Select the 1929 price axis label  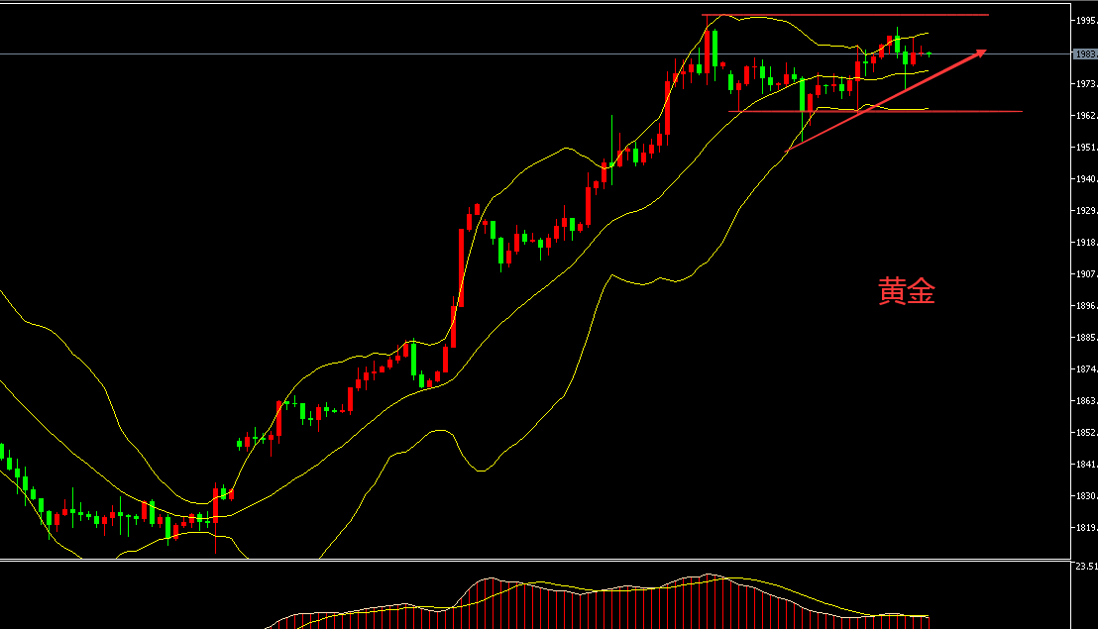pyautogui.click(x=1087, y=211)
